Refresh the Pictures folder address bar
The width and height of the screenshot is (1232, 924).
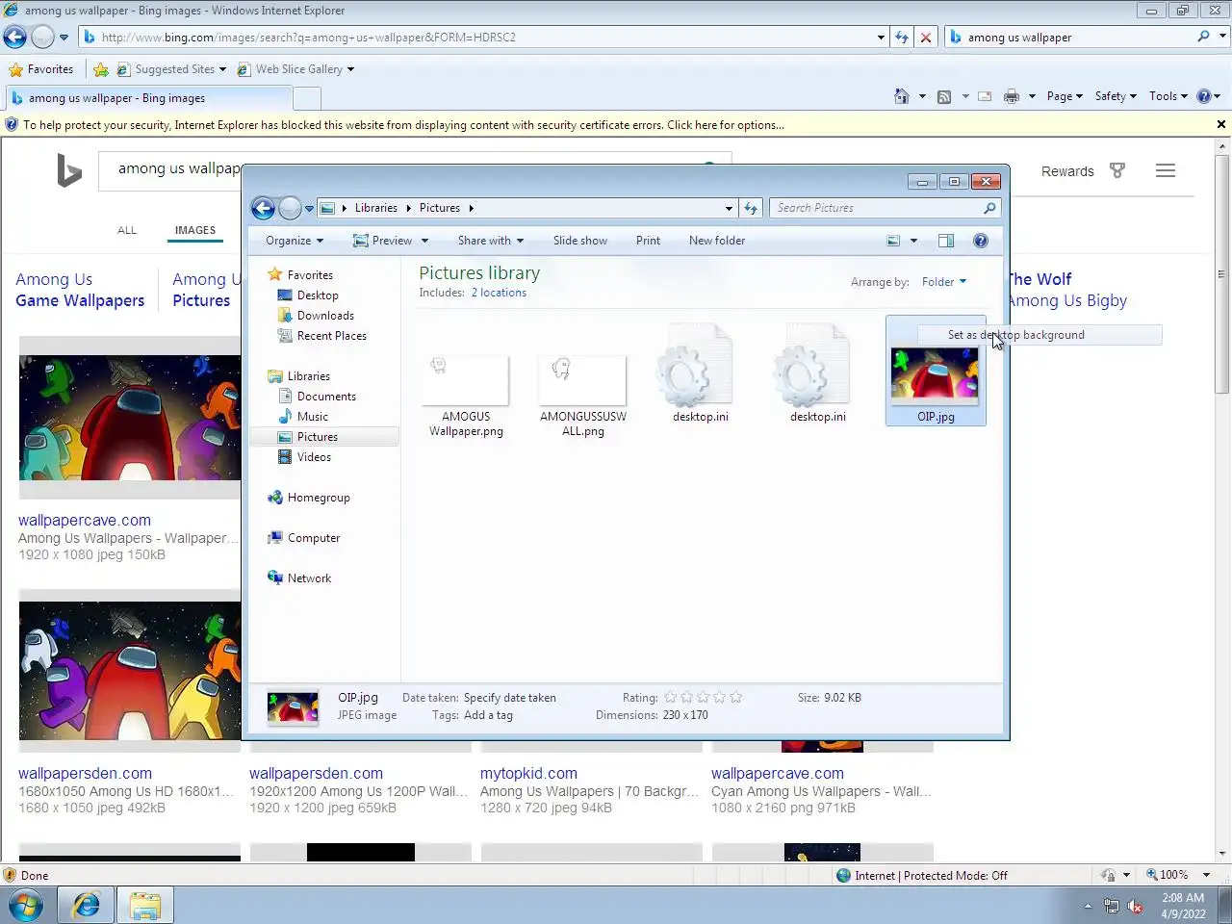[x=752, y=208]
